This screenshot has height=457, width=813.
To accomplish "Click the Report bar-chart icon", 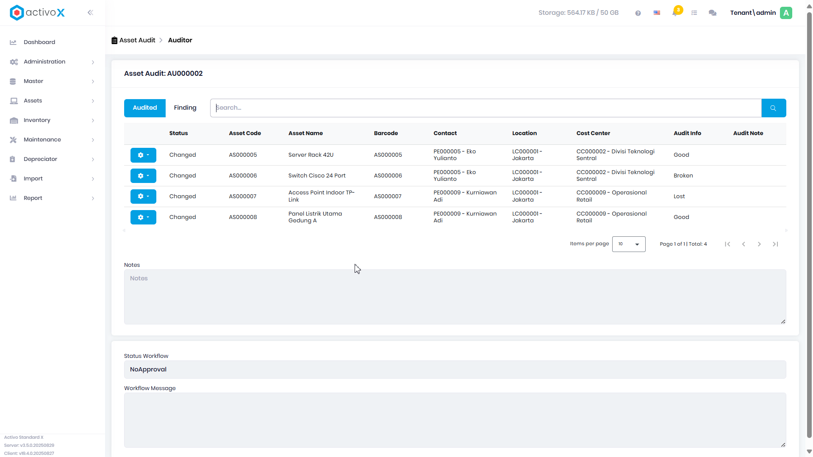I will pyautogui.click(x=13, y=198).
